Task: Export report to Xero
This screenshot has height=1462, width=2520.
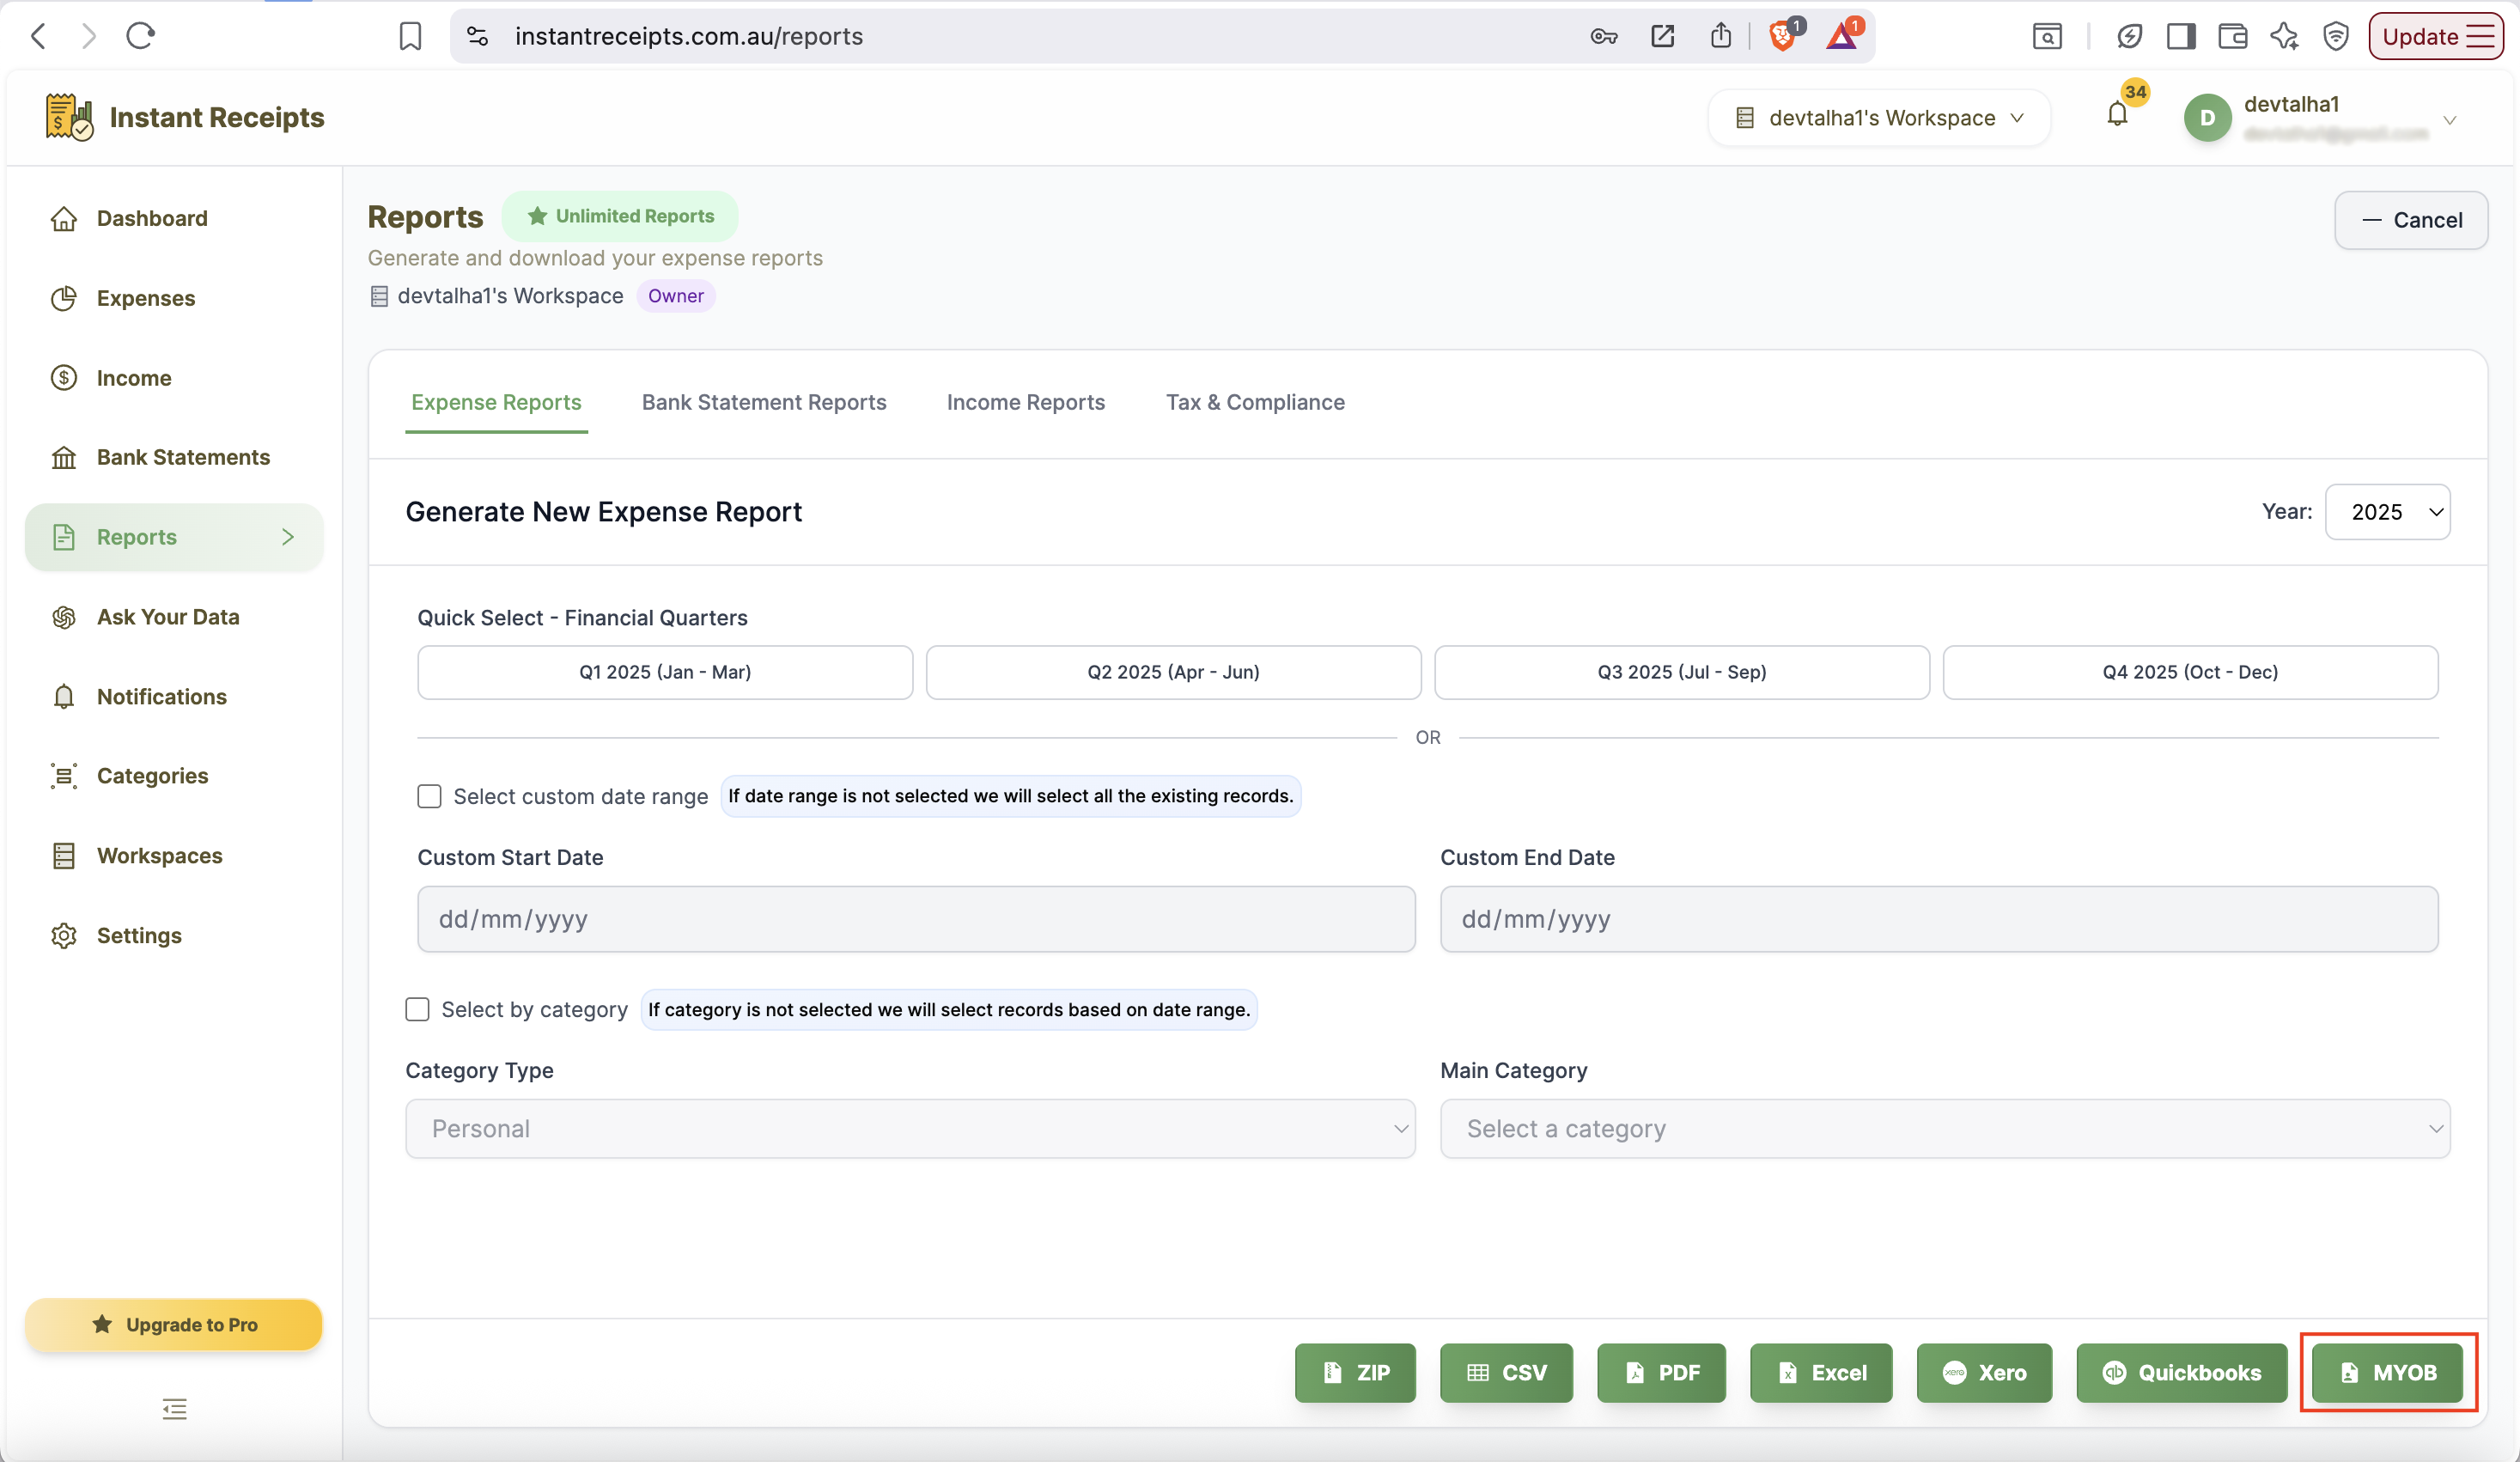Action: (x=1984, y=1373)
